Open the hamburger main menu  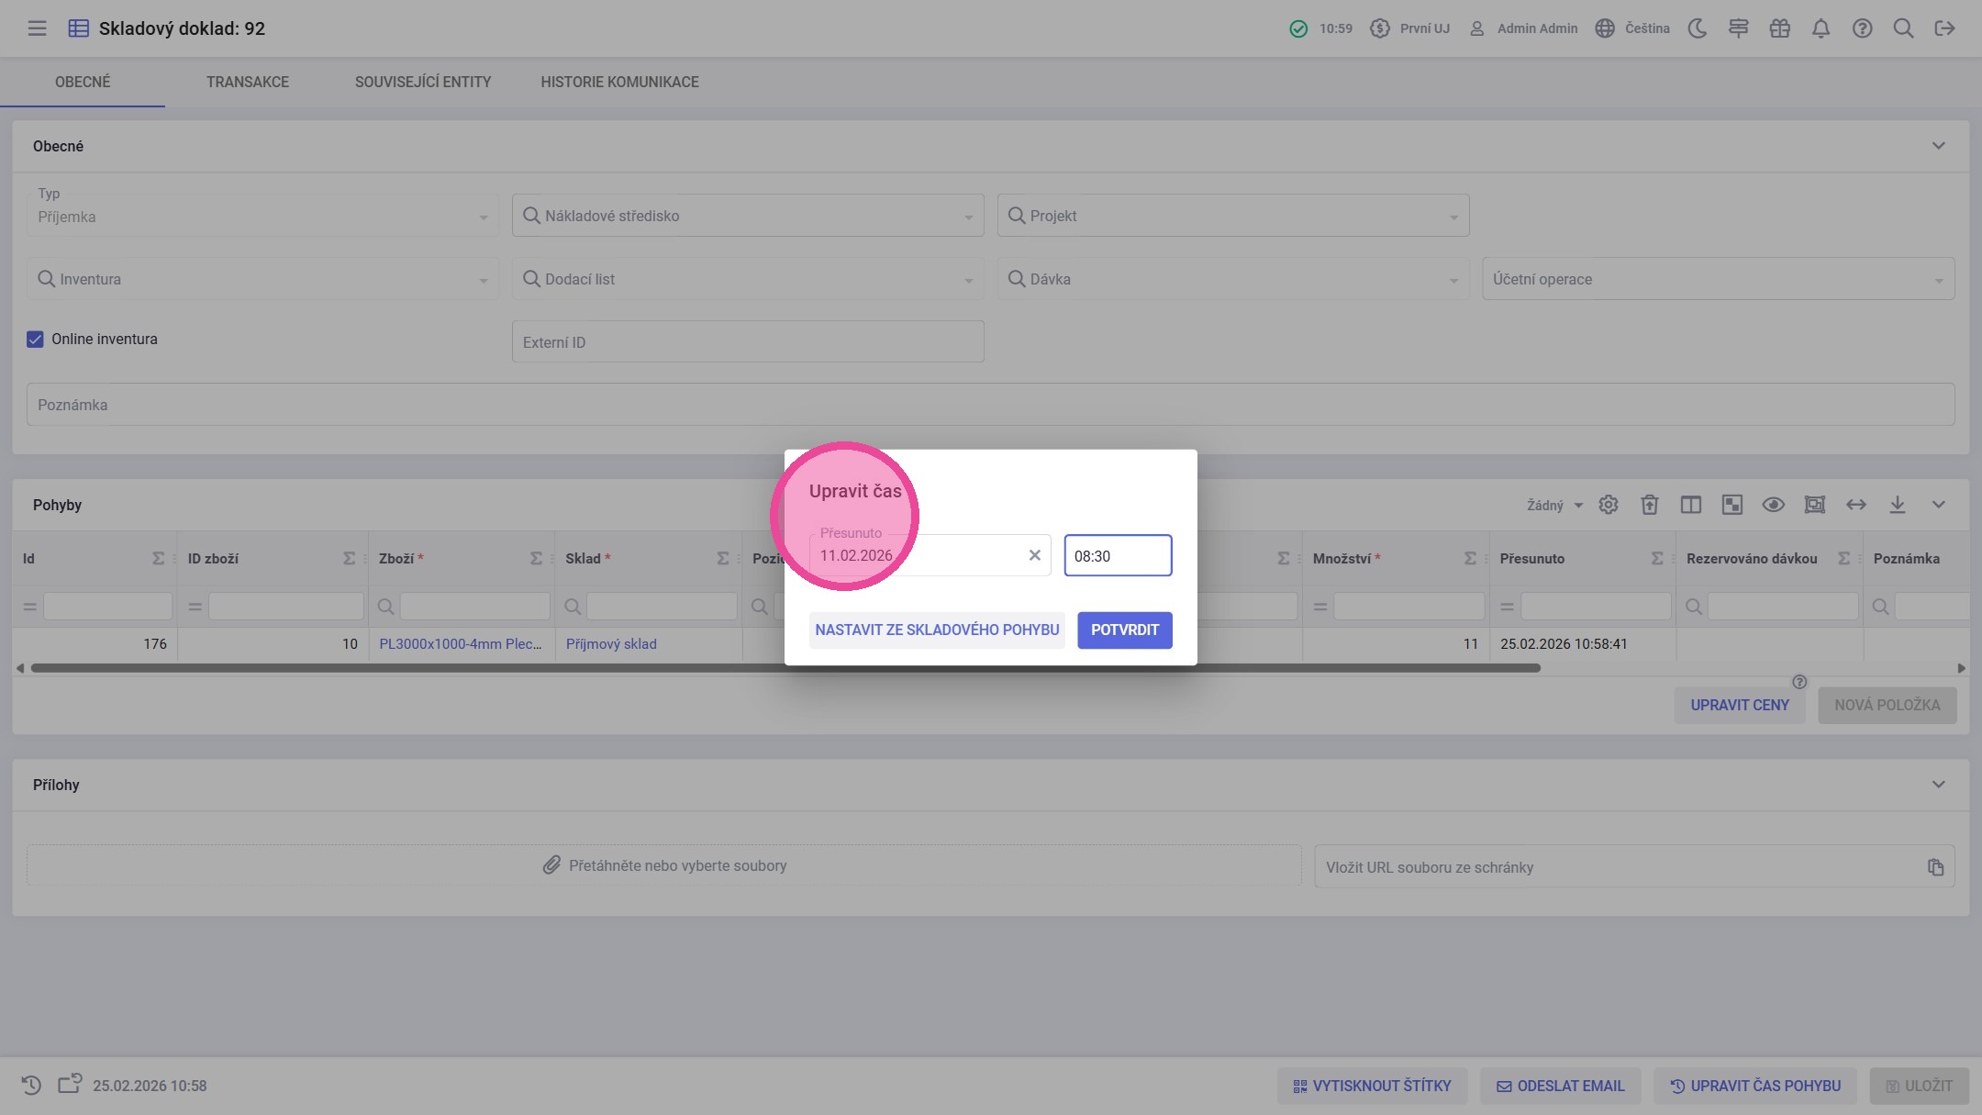pos(37,28)
